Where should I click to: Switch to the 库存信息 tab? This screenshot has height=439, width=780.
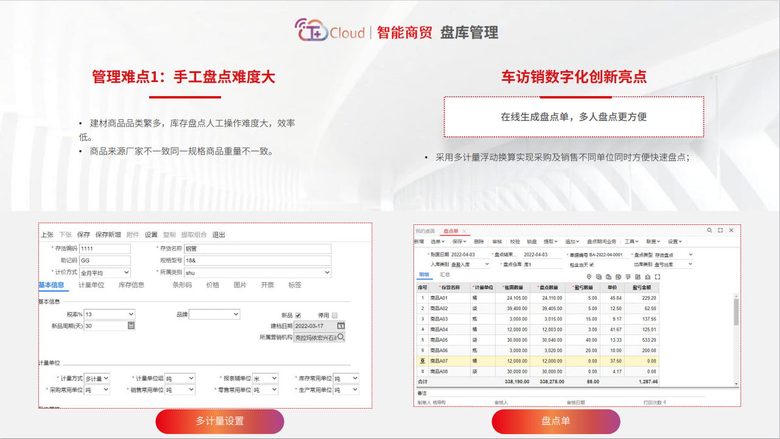pos(131,285)
